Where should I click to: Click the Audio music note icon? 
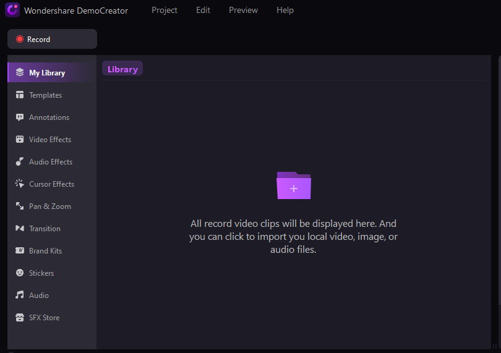click(x=20, y=295)
